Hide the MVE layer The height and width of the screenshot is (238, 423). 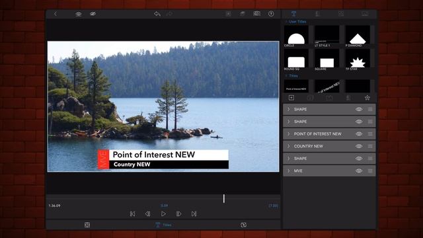359,171
